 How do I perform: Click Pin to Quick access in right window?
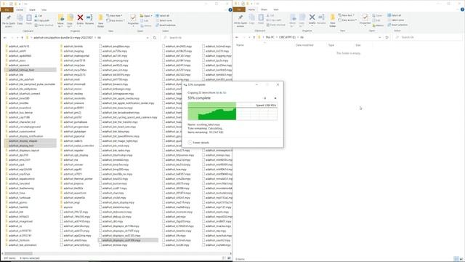pyautogui.click(x=240, y=20)
